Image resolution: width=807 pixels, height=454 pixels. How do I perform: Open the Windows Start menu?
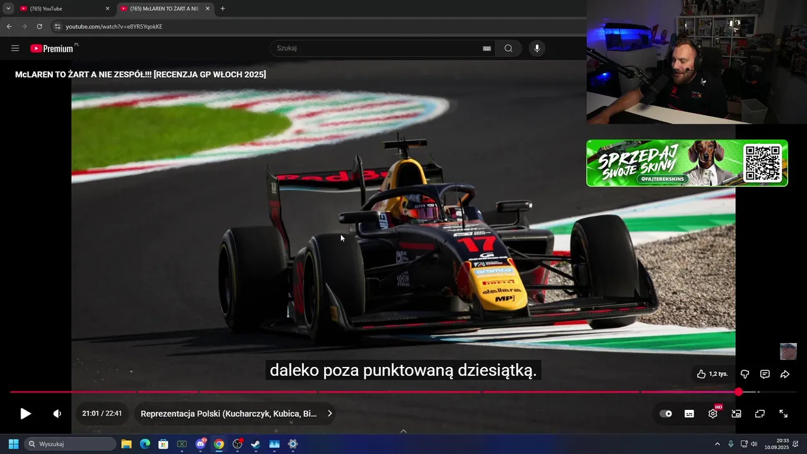point(13,444)
